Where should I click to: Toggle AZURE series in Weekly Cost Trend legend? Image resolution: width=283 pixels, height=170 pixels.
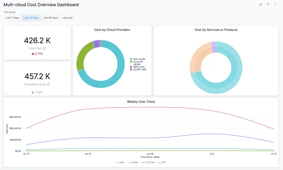tap(133, 162)
